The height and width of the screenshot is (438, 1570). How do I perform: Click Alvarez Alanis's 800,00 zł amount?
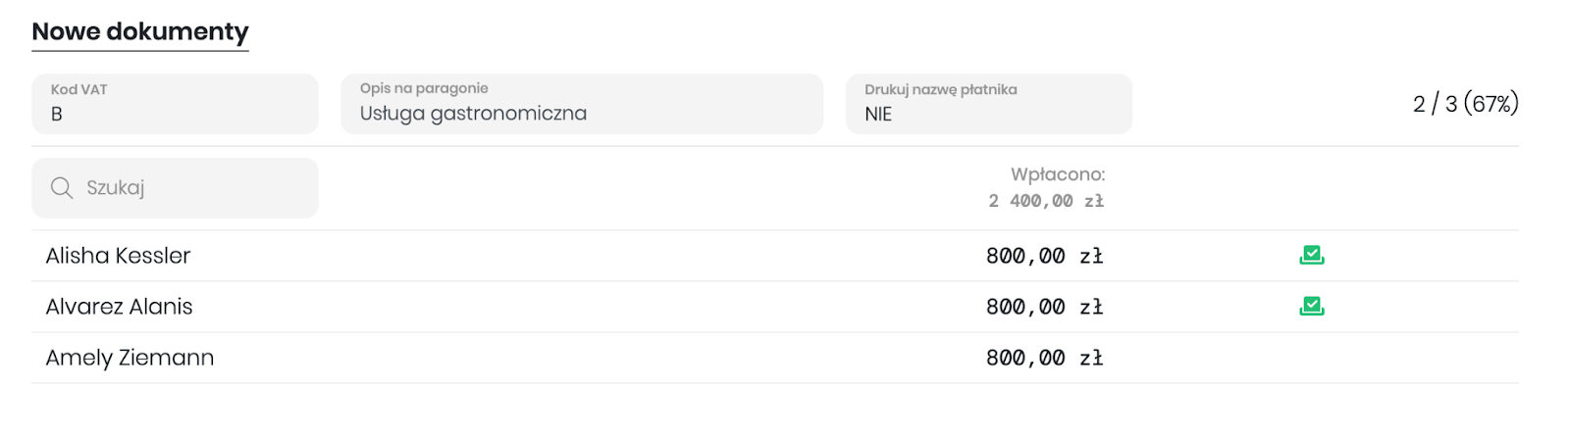pyautogui.click(x=1045, y=307)
